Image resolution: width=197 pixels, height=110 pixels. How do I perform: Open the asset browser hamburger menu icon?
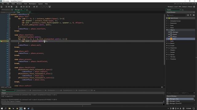click(x=194, y=15)
